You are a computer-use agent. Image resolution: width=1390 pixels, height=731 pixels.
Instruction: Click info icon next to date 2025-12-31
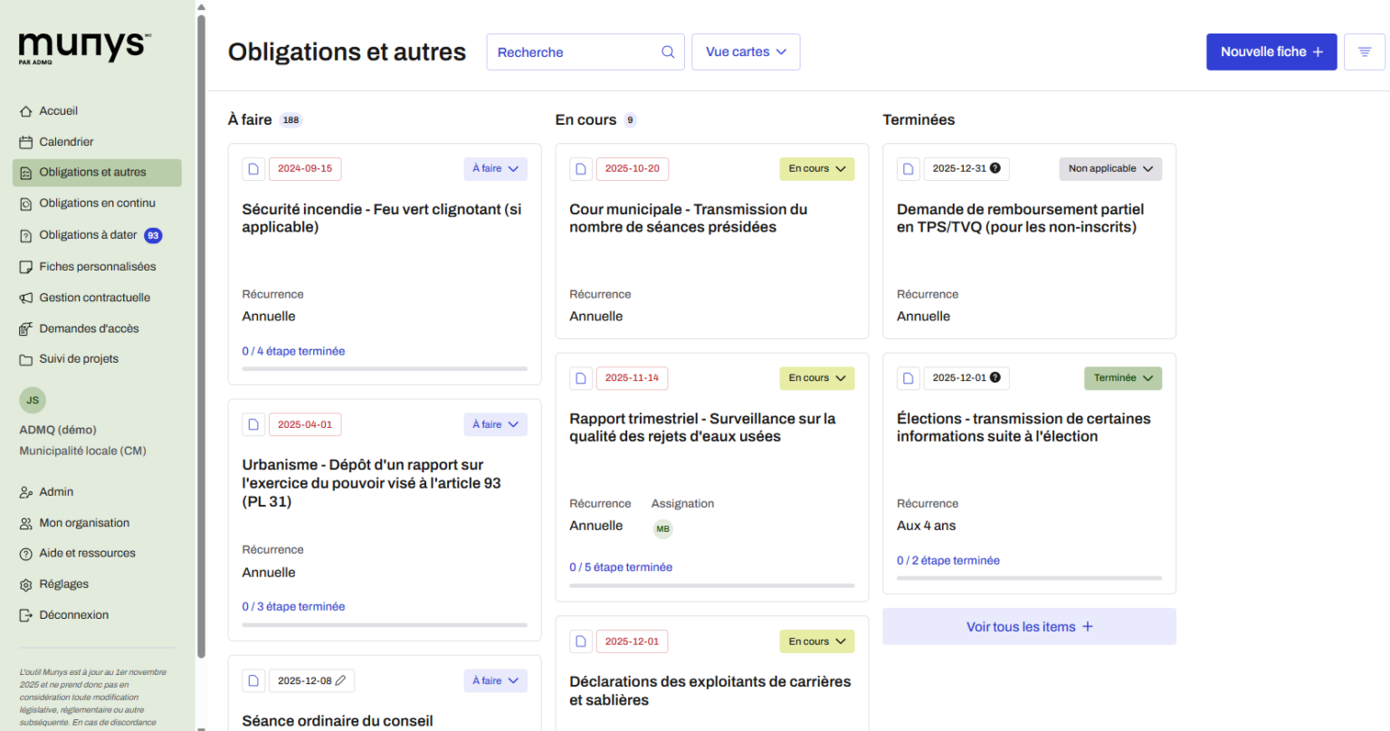pyautogui.click(x=995, y=168)
